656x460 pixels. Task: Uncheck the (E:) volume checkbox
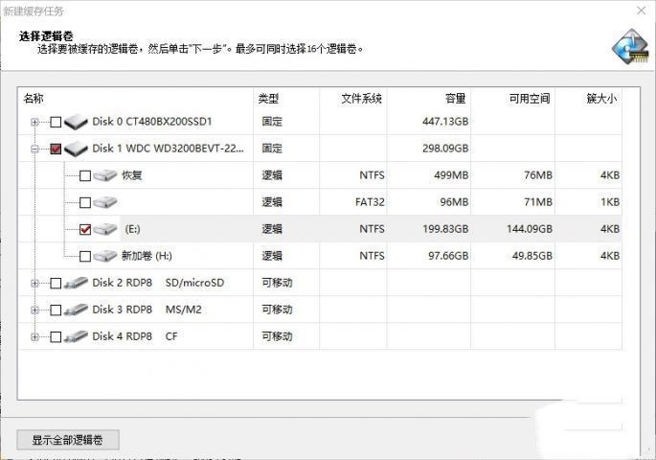click(85, 229)
